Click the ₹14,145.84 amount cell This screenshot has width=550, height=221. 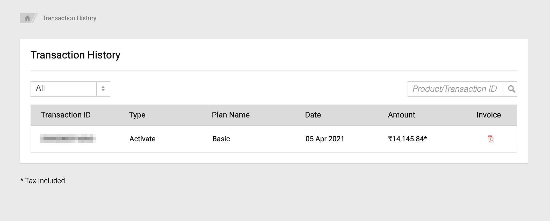(x=407, y=139)
